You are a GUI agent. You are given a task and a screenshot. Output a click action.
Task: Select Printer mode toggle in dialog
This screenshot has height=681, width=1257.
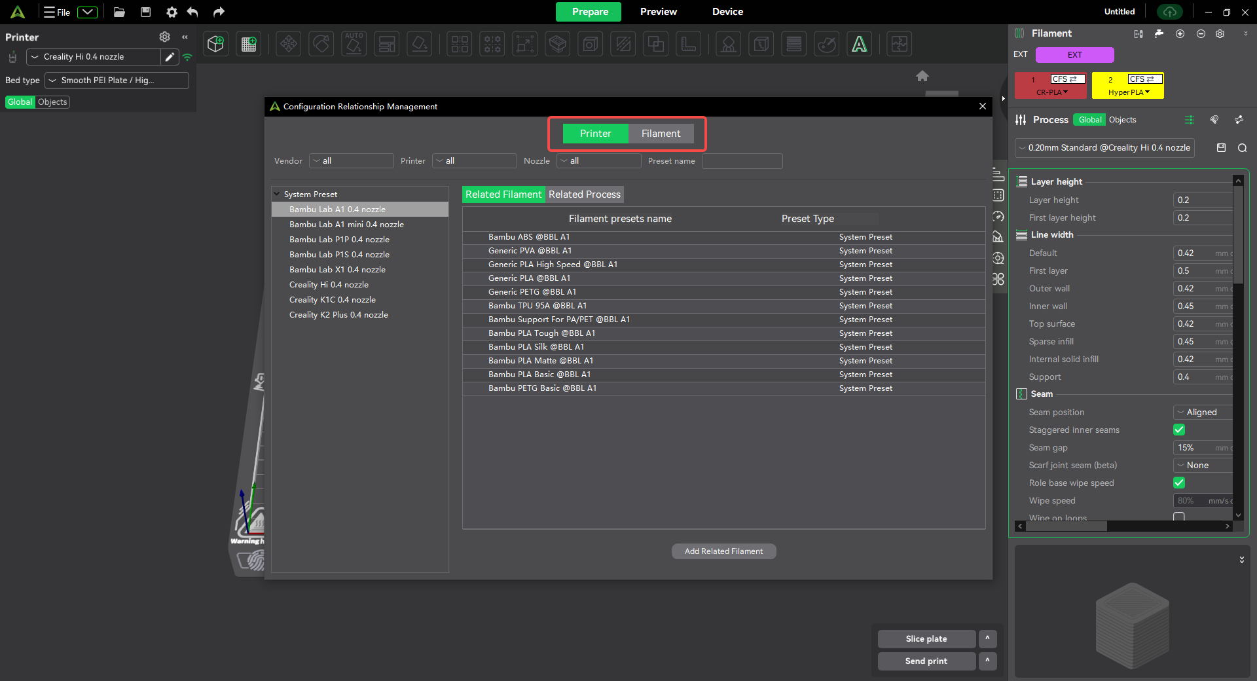pyautogui.click(x=596, y=134)
